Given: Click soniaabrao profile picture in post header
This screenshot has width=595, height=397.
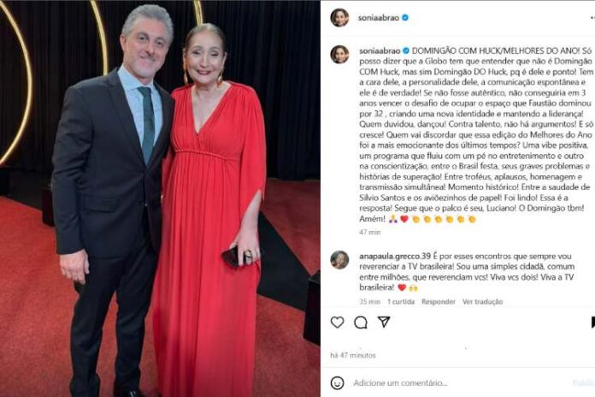Looking at the screenshot, I should [339, 17].
